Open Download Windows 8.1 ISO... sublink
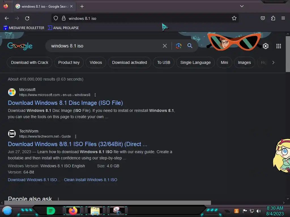Image resolution: width=290 pixels, height=217 pixels. [x=34, y=180]
